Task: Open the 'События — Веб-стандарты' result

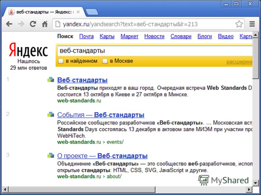Action: click(101, 115)
